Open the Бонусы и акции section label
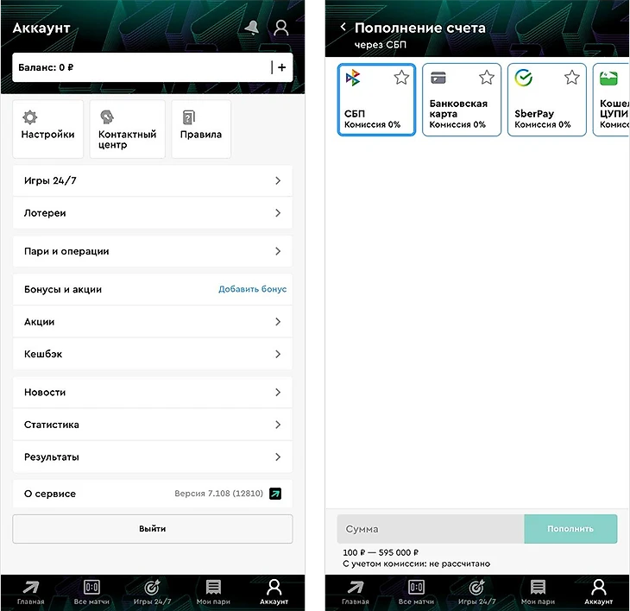 pyautogui.click(x=63, y=289)
